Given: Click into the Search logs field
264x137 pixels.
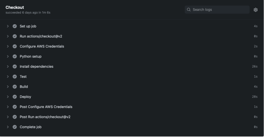Looking at the screenshot, I should 217,10.
